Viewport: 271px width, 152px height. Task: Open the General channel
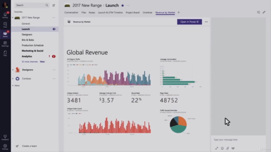point(26,24)
